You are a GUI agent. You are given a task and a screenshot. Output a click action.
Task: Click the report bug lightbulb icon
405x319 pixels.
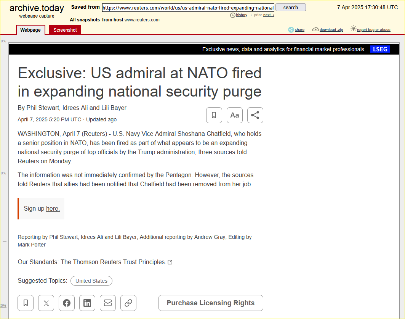click(353, 29)
